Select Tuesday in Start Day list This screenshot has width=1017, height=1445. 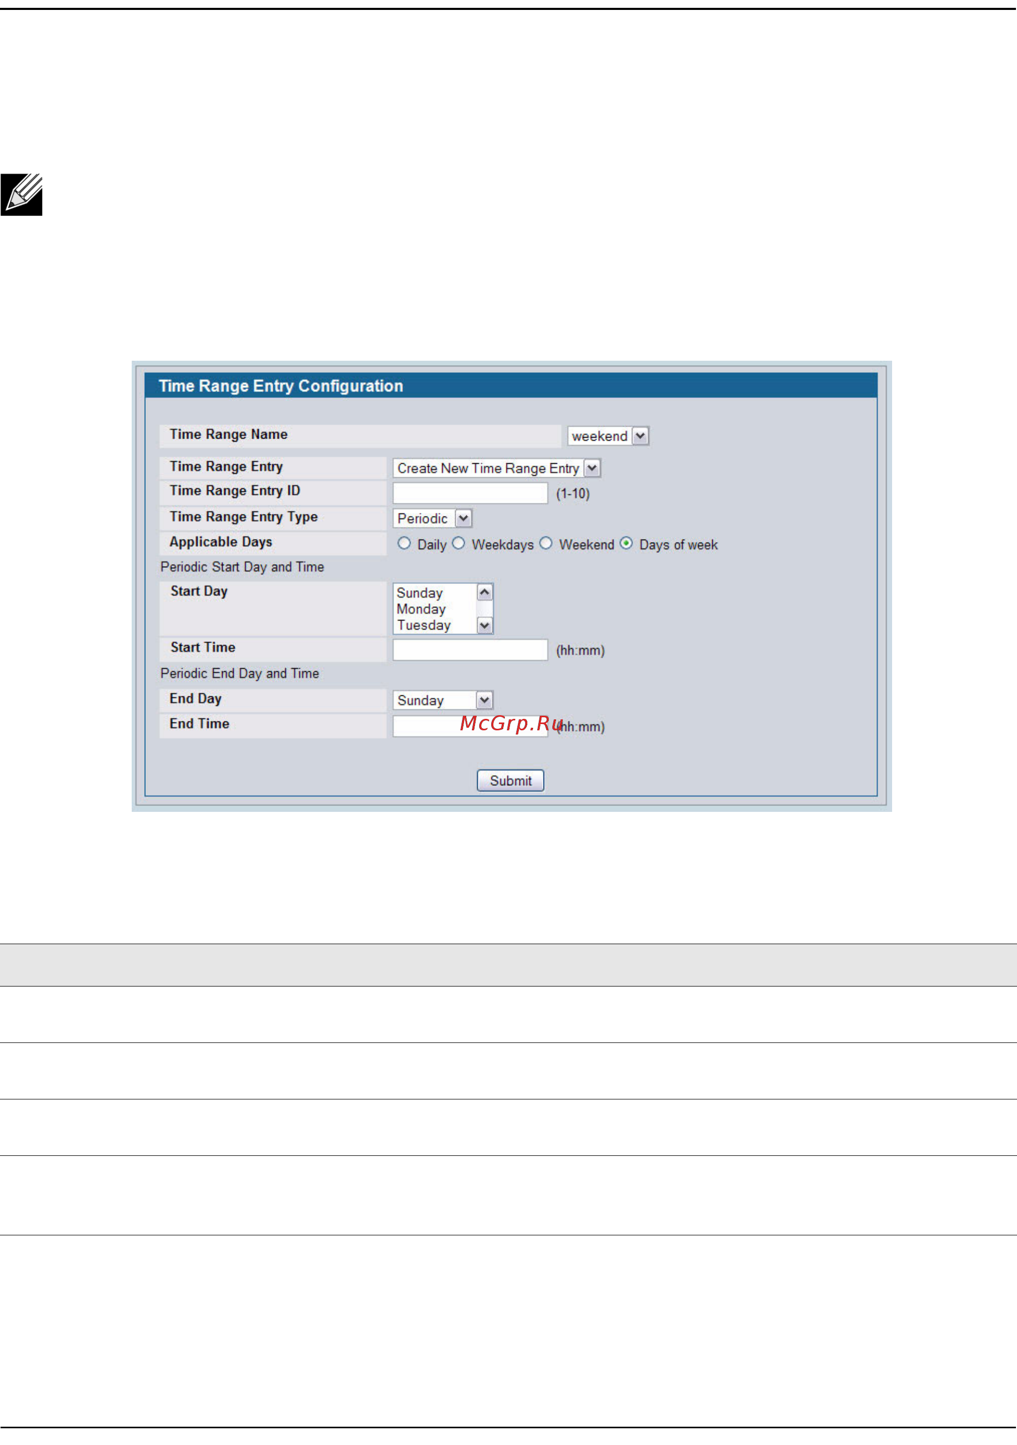coord(423,625)
